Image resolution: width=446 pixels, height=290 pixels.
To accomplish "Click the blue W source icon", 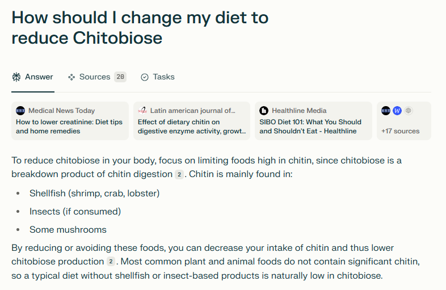I will tap(397, 111).
